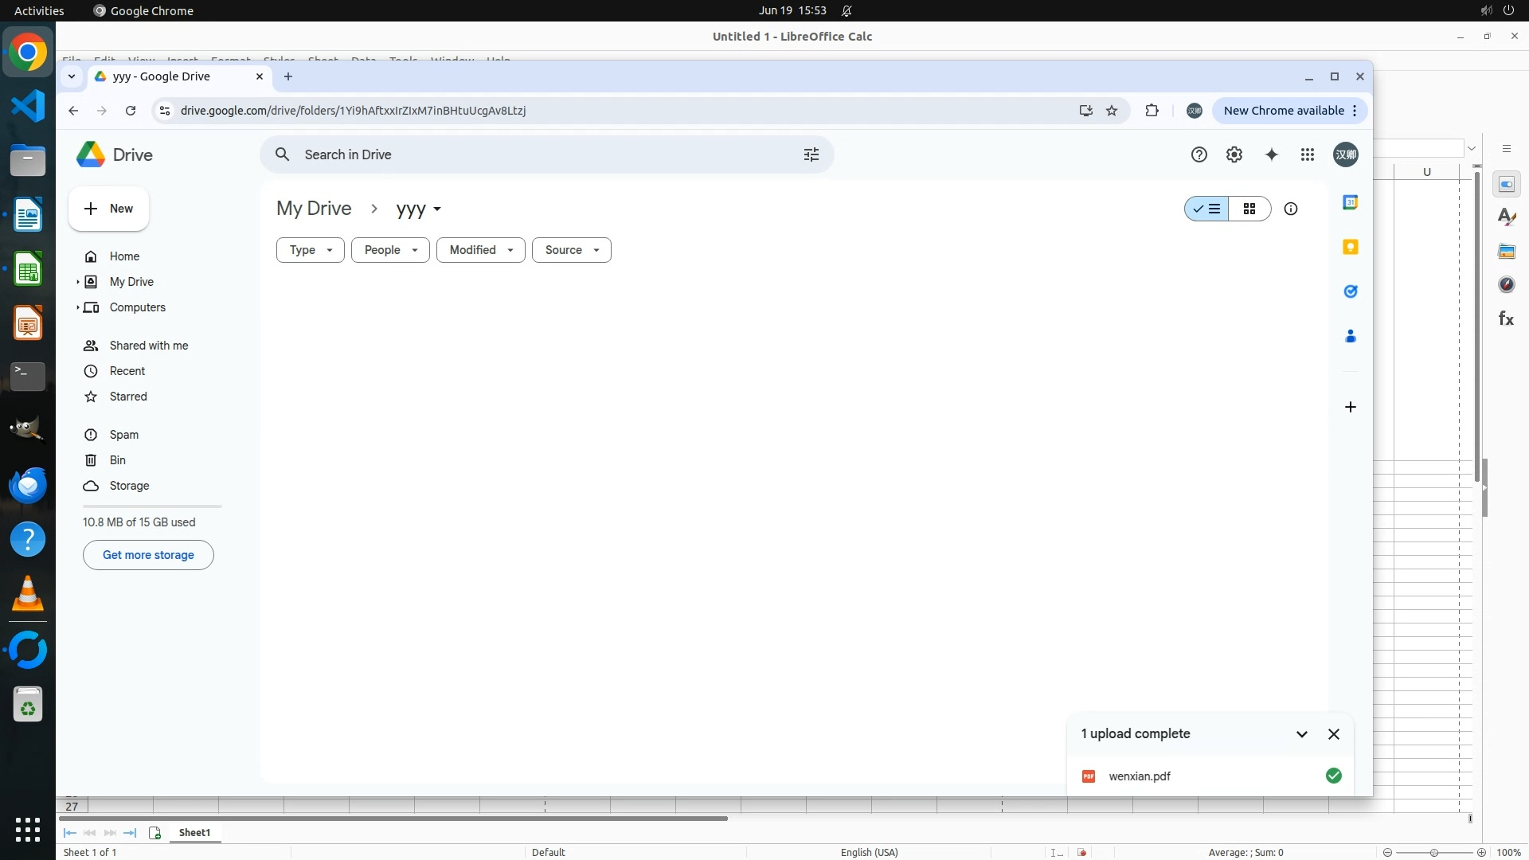This screenshot has height=860, width=1529.
Task: Open Google apps grid launcher
Action: pyautogui.click(x=1308, y=154)
